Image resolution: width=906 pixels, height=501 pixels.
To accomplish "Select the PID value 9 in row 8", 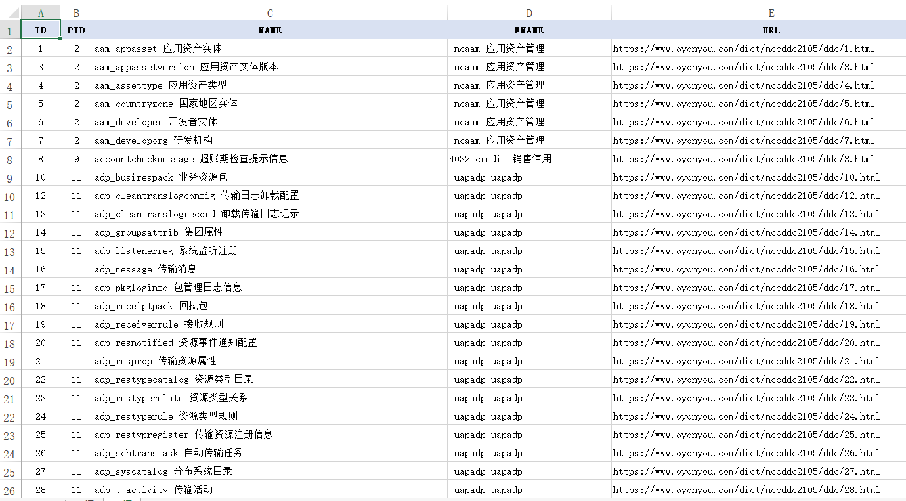I will pyautogui.click(x=76, y=158).
